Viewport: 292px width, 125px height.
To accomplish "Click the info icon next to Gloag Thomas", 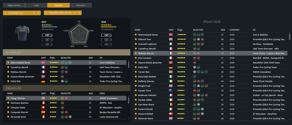I will 8,98.
